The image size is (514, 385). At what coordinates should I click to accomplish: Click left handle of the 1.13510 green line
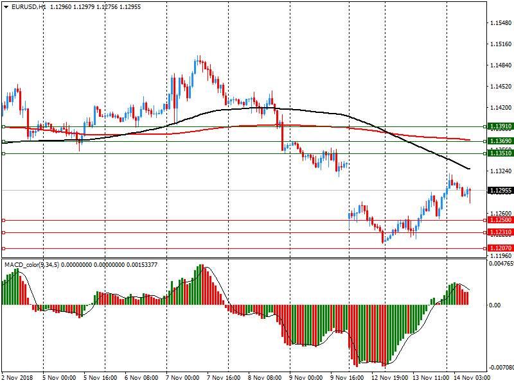click(3, 154)
